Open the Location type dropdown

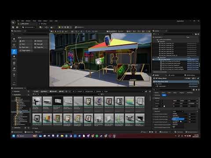(158, 101)
